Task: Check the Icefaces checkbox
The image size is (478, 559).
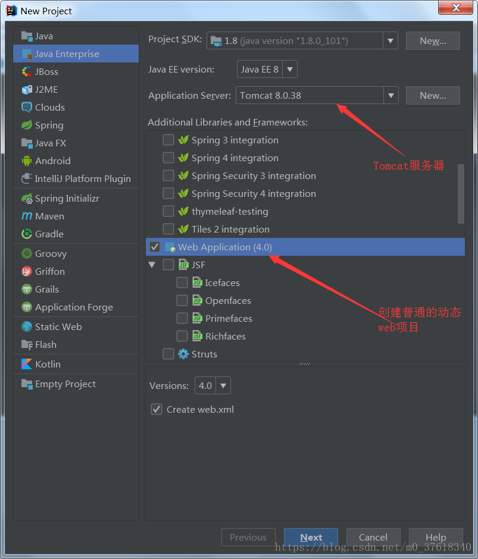Action: pyautogui.click(x=182, y=282)
